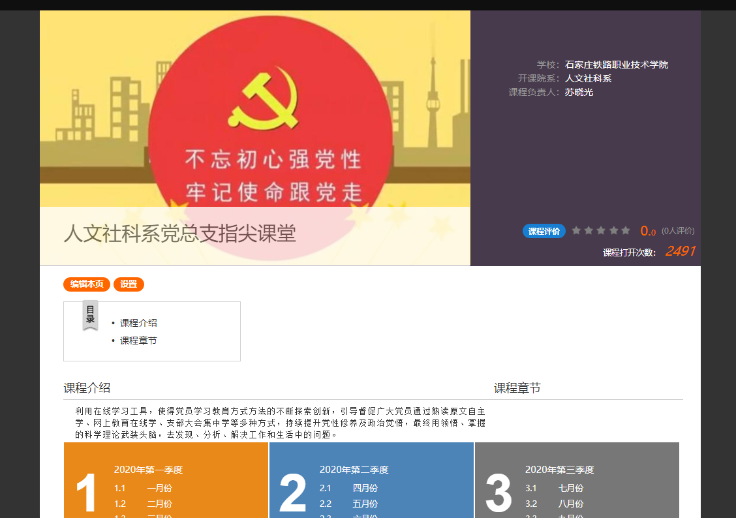Click the 目录 bookmark icon
Screen dimensions: 736x518
tap(90, 315)
